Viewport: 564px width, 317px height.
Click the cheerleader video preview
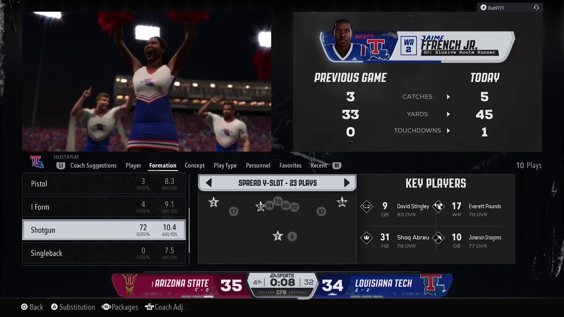point(147,81)
